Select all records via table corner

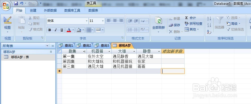[x=59, y=51]
